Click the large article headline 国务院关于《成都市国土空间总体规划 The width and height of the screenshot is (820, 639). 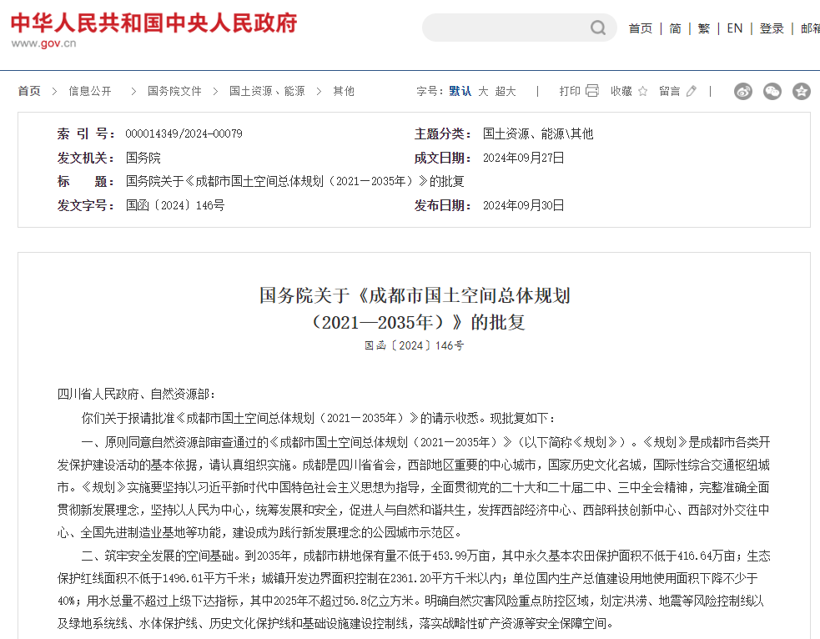click(415, 296)
